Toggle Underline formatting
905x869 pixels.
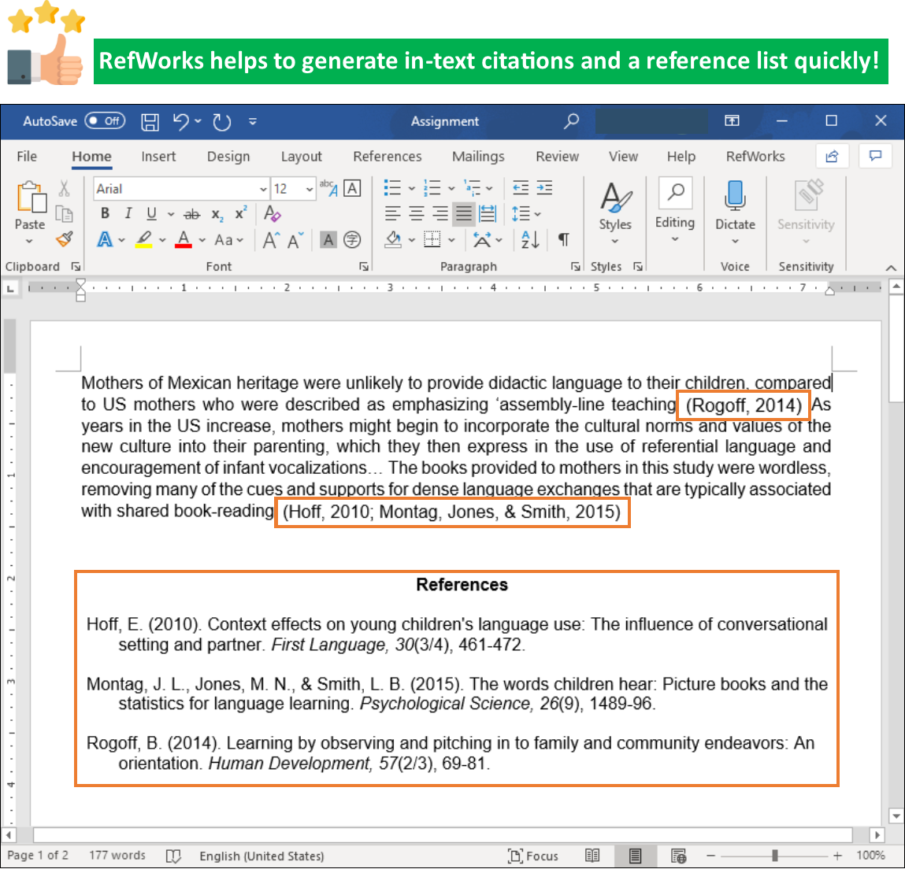(151, 214)
